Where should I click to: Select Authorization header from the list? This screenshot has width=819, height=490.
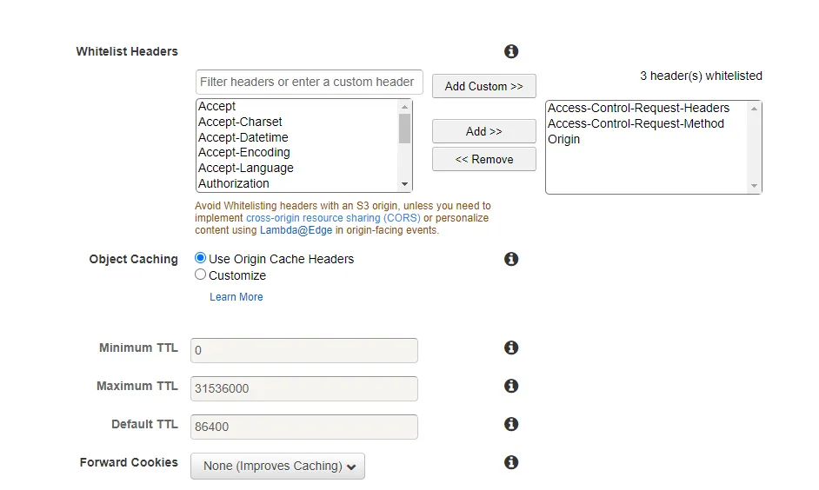(234, 183)
